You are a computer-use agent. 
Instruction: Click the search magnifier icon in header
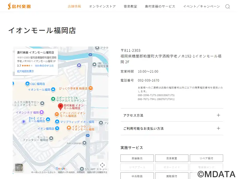click(x=227, y=7)
